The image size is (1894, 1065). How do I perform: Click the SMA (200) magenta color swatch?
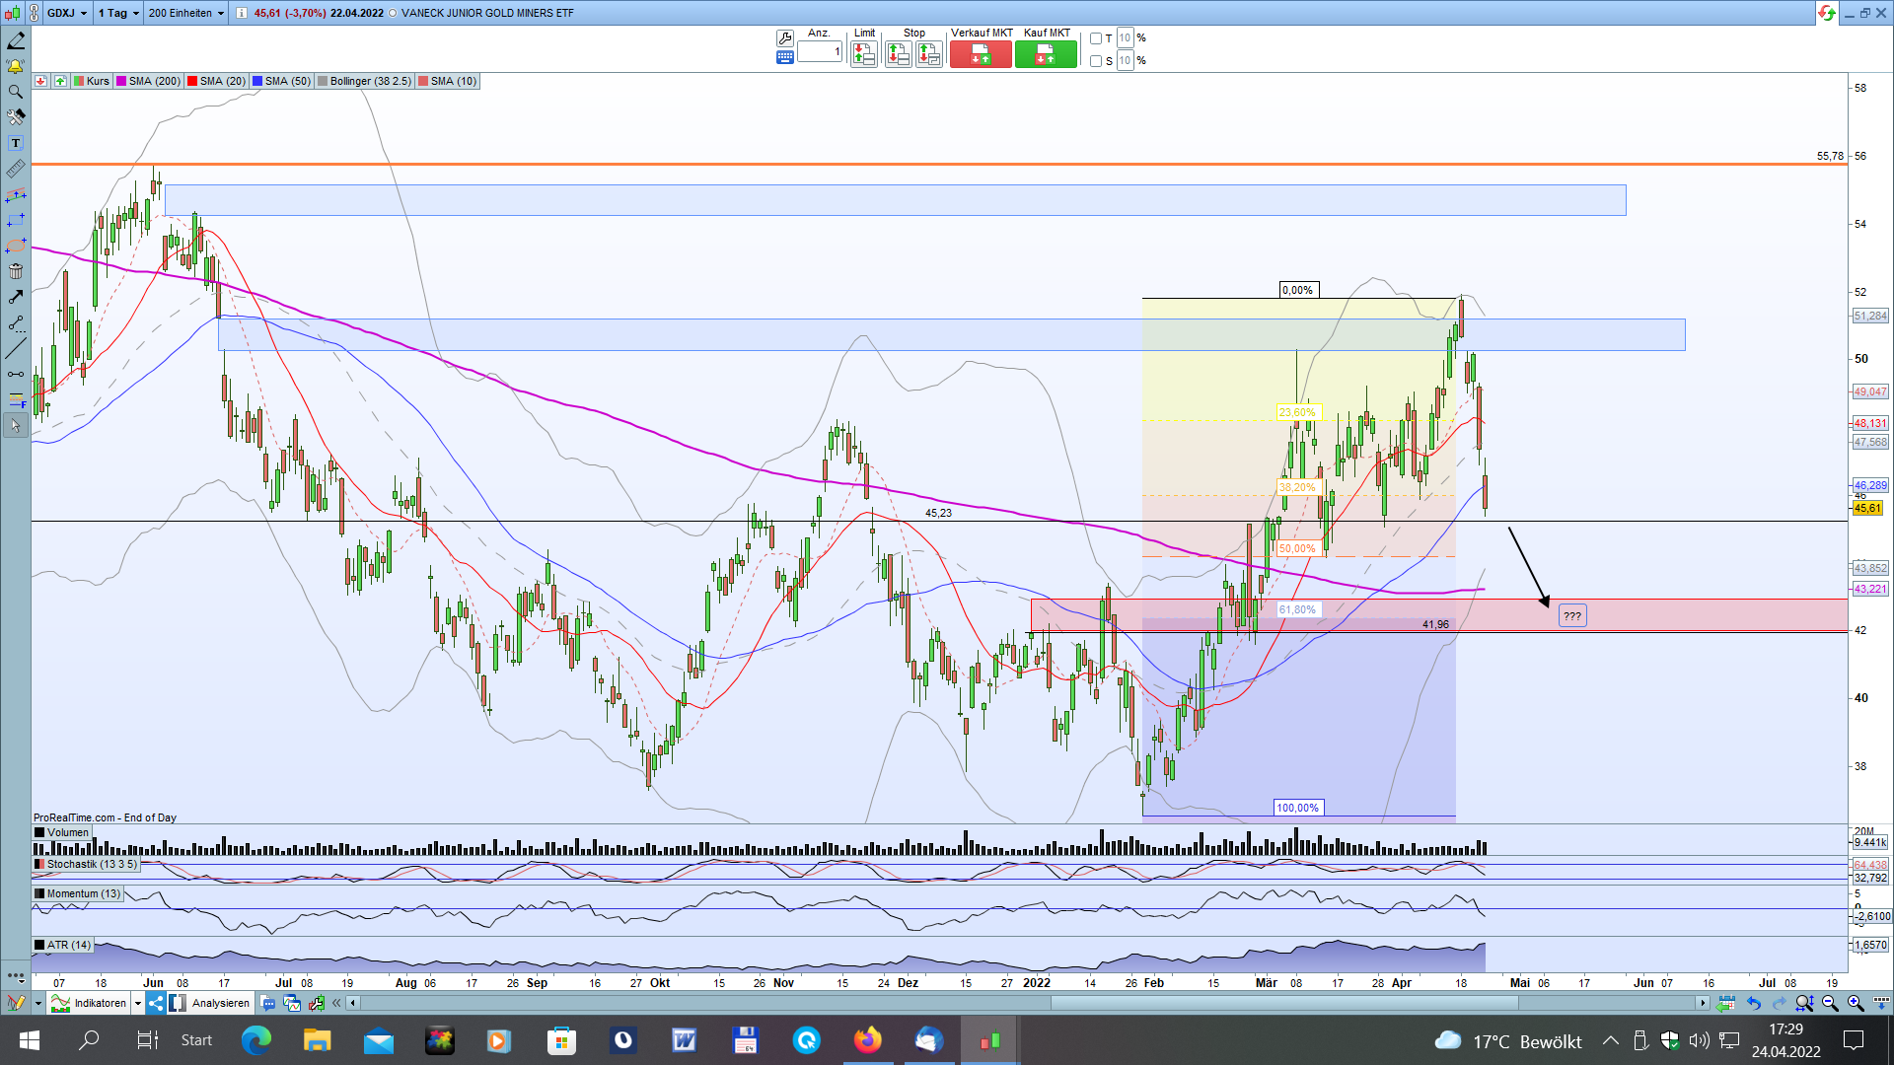click(x=122, y=81)
